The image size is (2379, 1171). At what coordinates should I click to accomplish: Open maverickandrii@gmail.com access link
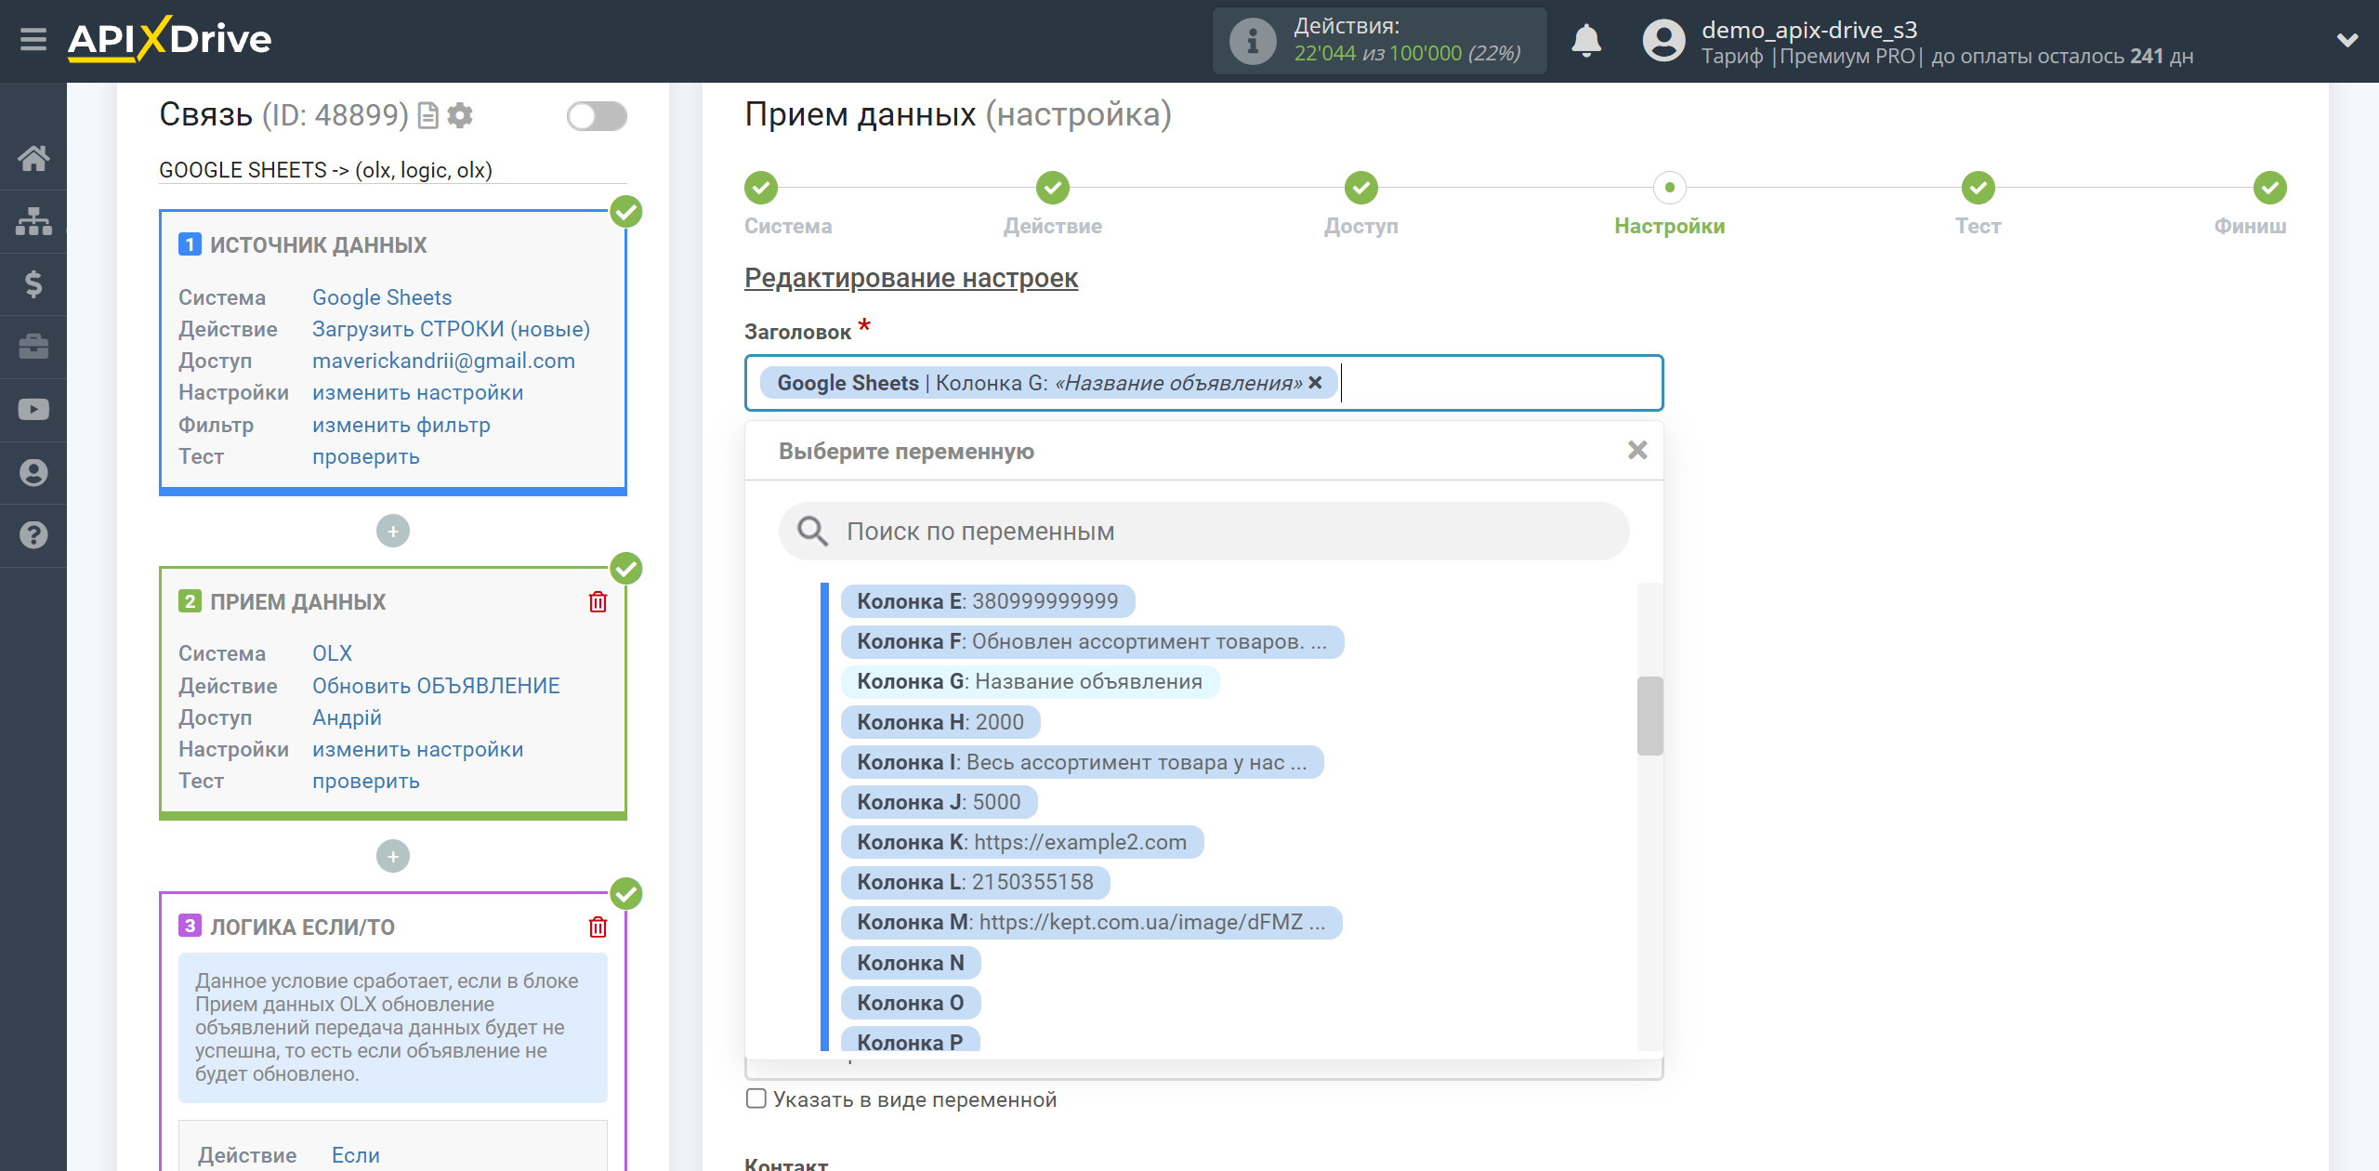pyautogui.click(x=443, y=361)
